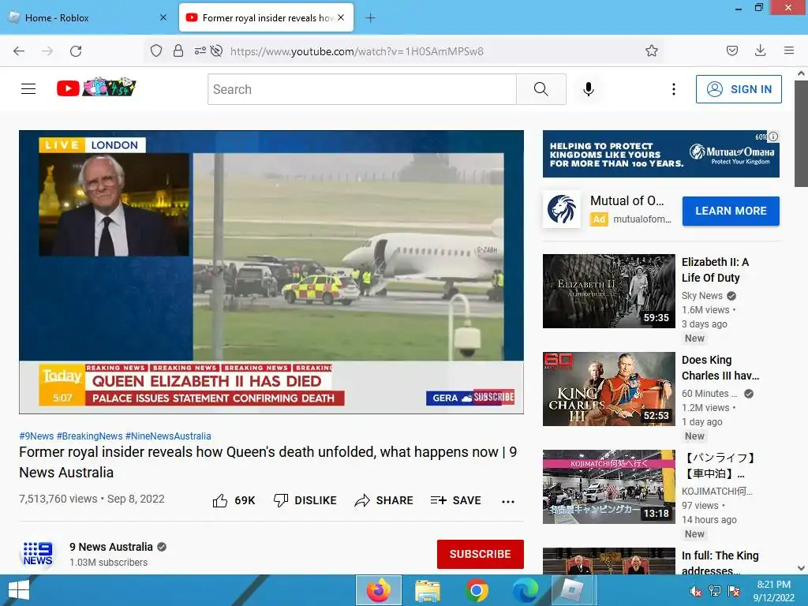Open the Windows Start menu
The height and width of the screenshot is (606, 808).
(x=19, y=590)
